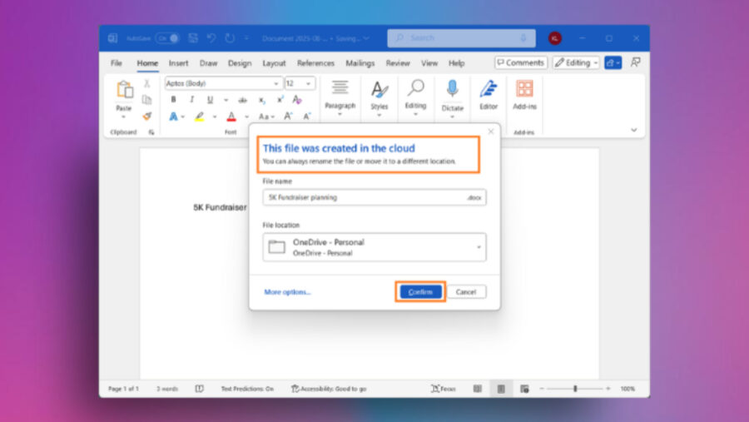Switch to the Design tab
This screenshot has height=422, width=749.
click(240, 63)
